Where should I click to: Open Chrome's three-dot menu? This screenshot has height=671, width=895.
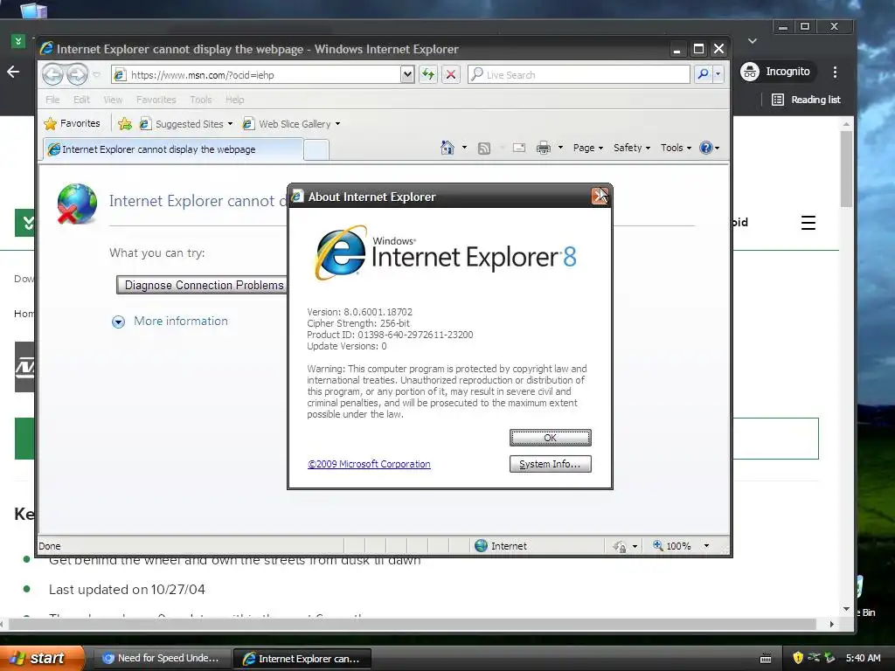pos(835,72)
